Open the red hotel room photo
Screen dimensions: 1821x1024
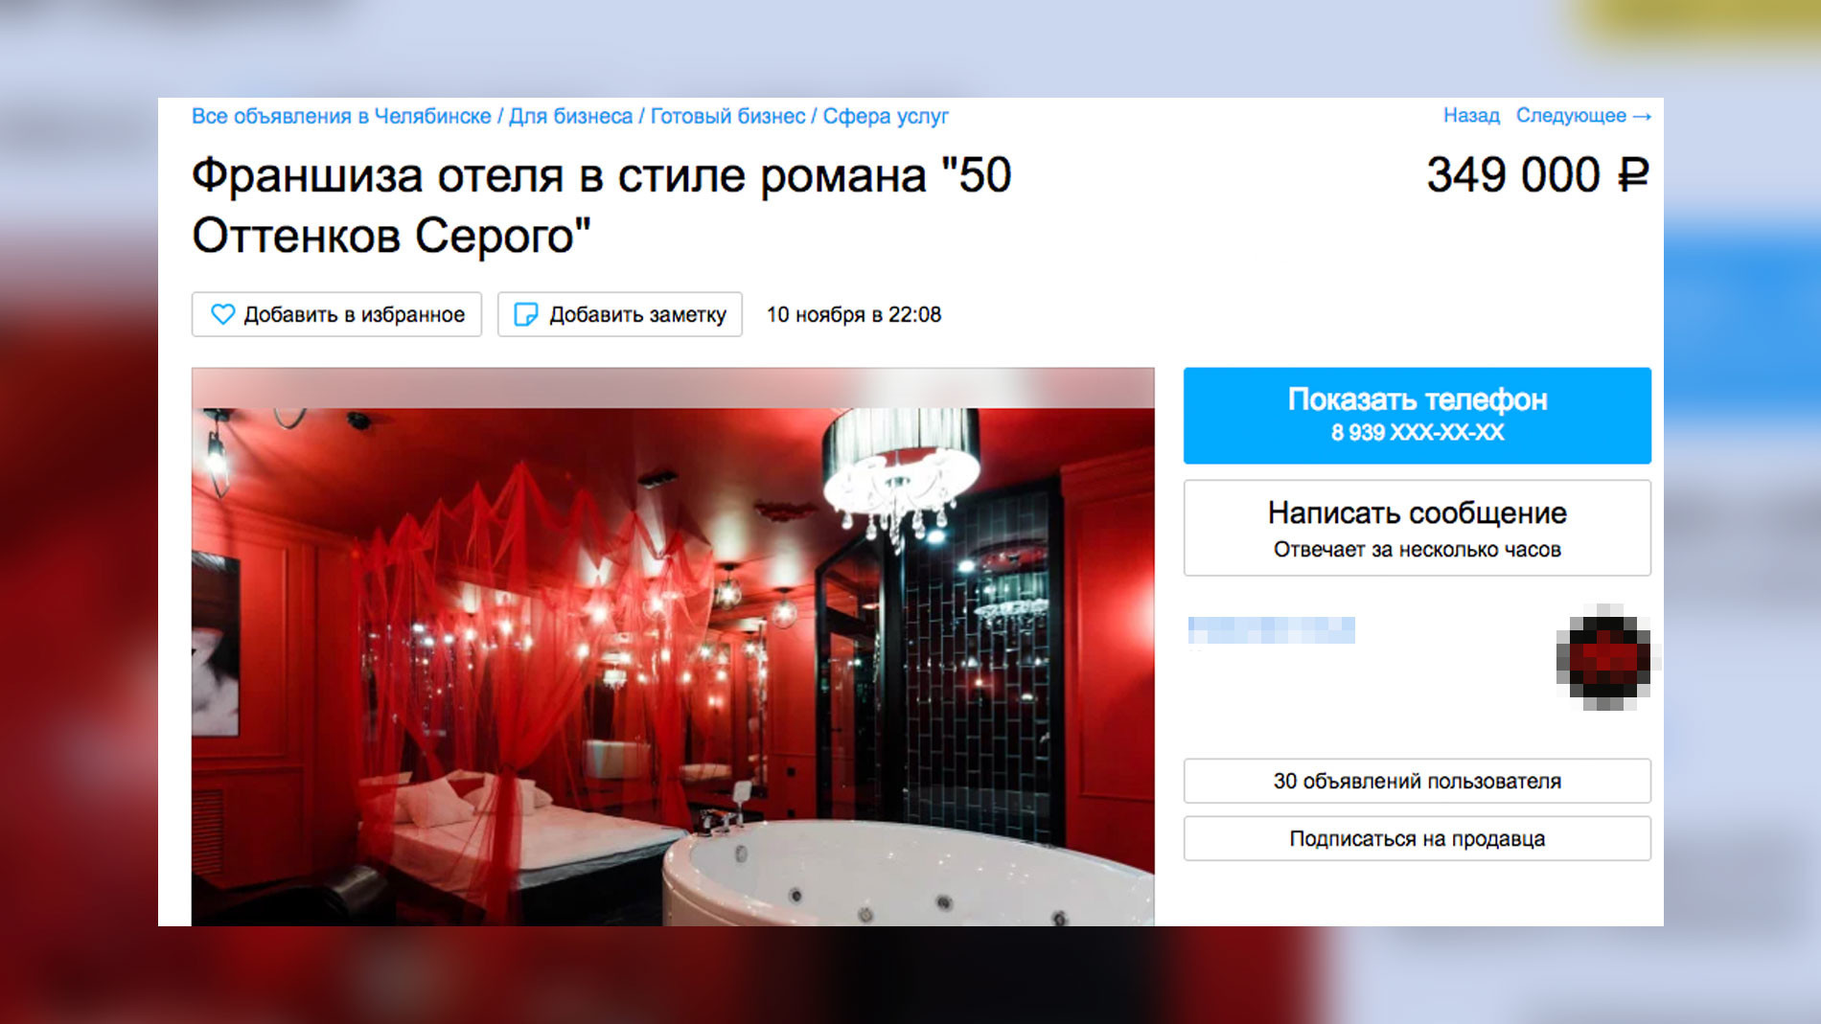(x=673, y=647)
